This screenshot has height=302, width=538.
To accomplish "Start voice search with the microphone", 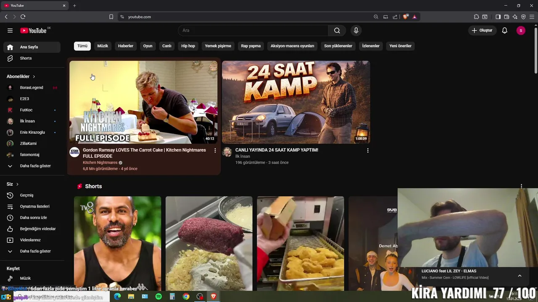I will tap(356, 30).
